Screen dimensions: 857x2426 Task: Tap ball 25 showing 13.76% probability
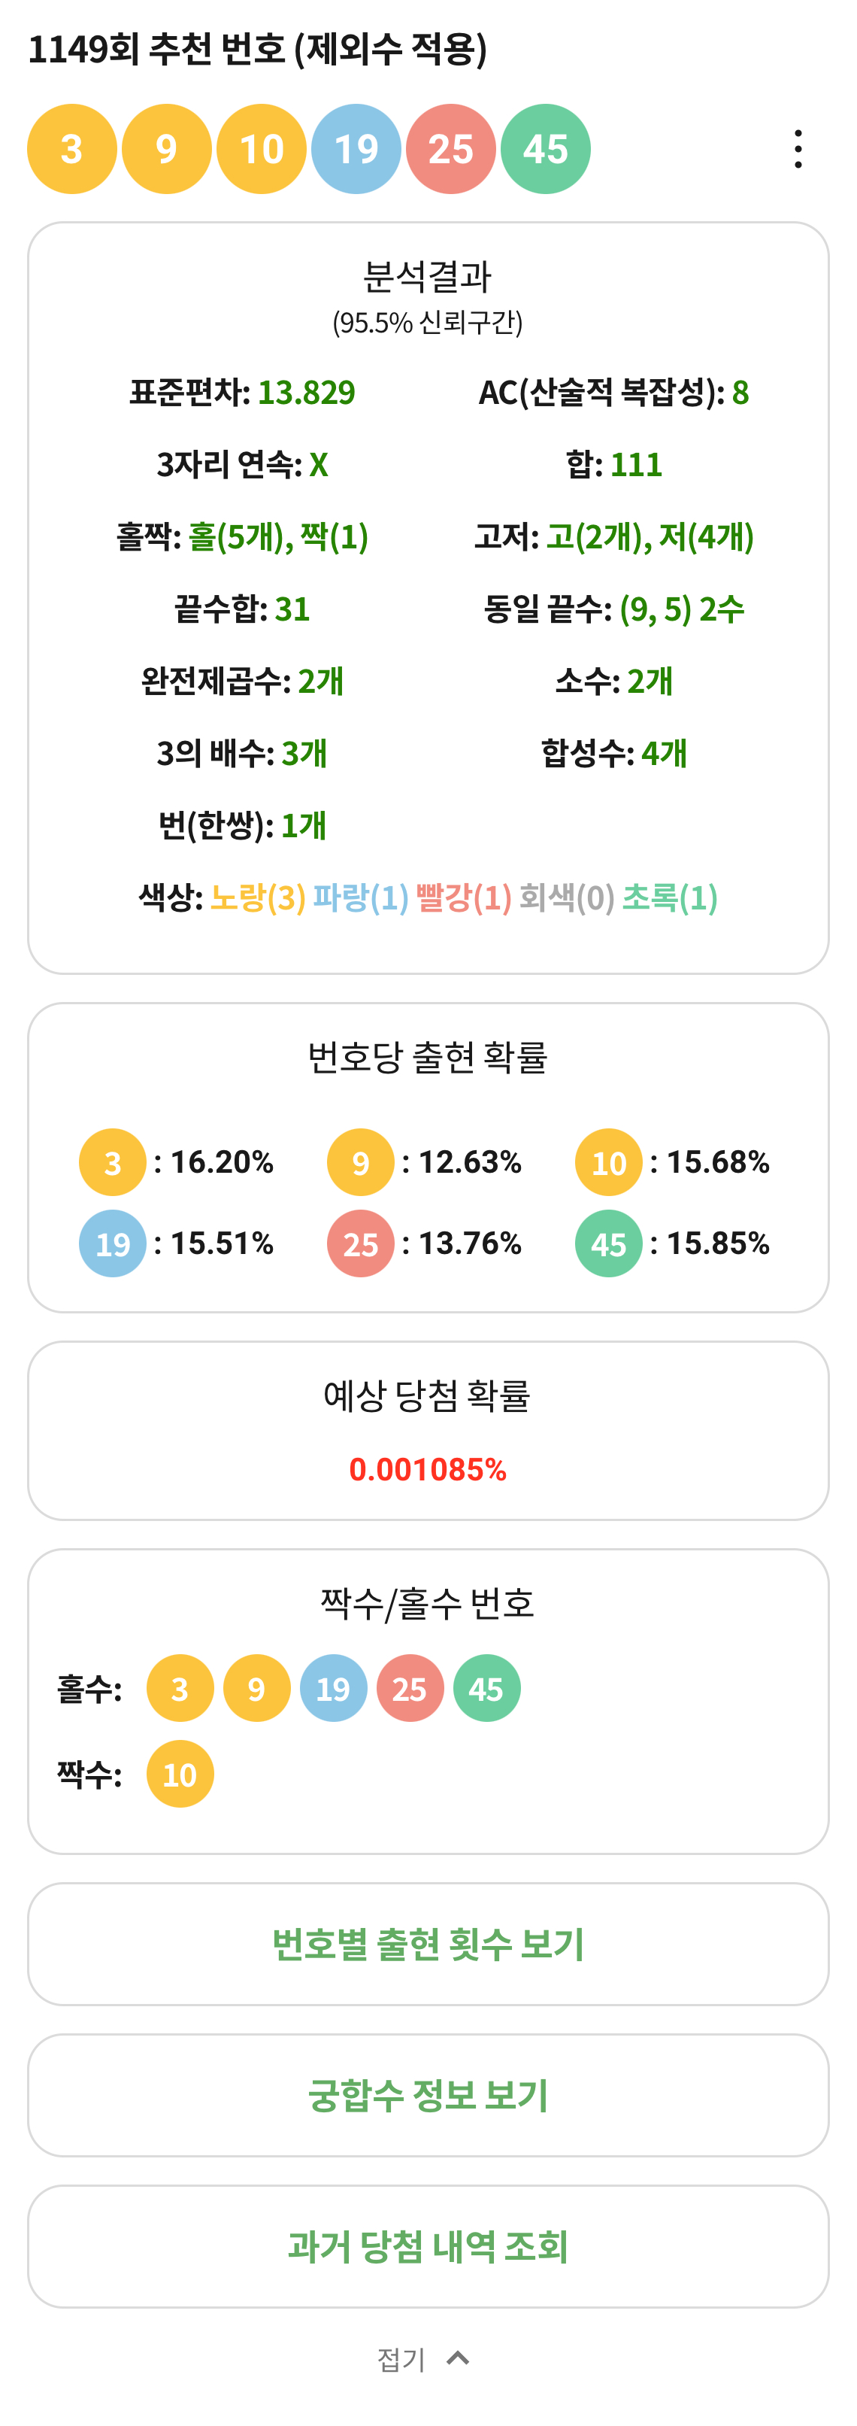pos(360,1243)
